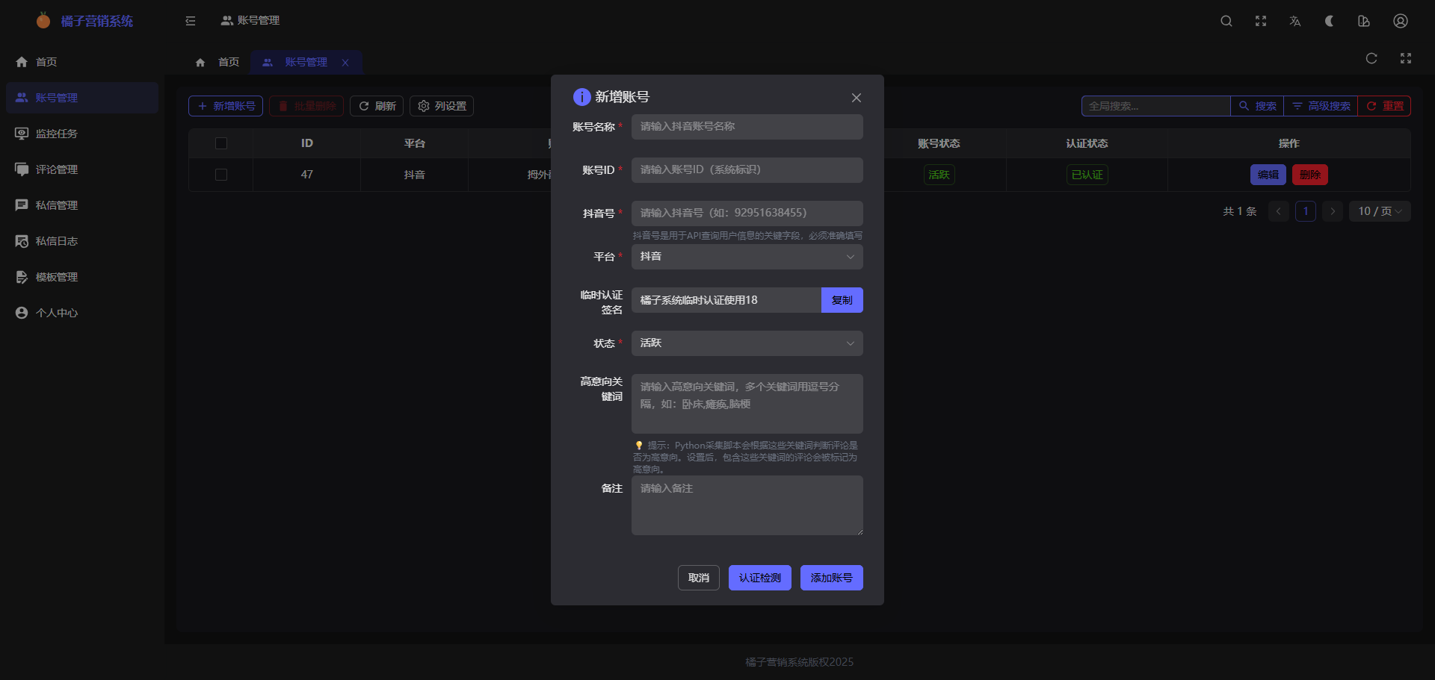Open theme settings via the palette icon
This screenshot has height=680, width=1435.
1364,21
